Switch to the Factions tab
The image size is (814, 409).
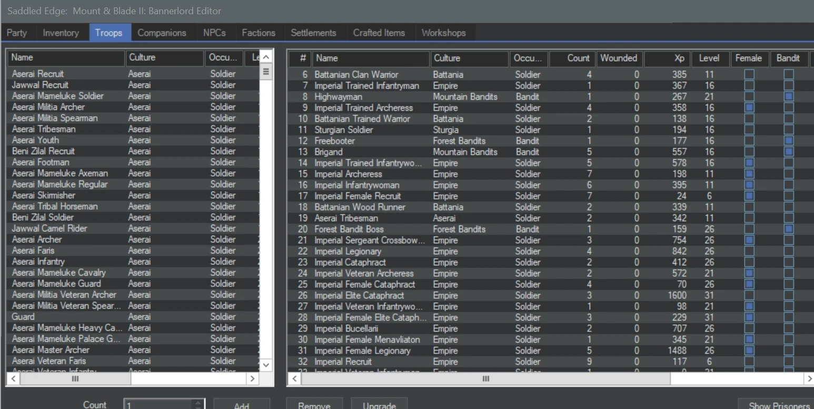click(259, 33)
